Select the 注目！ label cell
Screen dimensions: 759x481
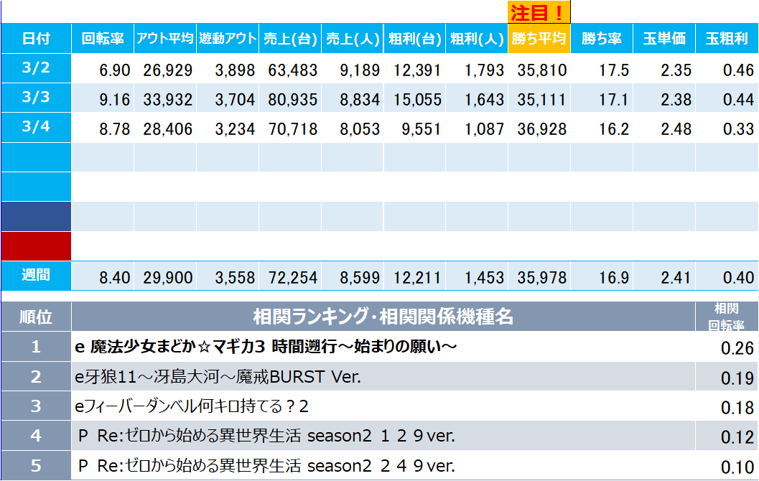[x=539, y=12]
